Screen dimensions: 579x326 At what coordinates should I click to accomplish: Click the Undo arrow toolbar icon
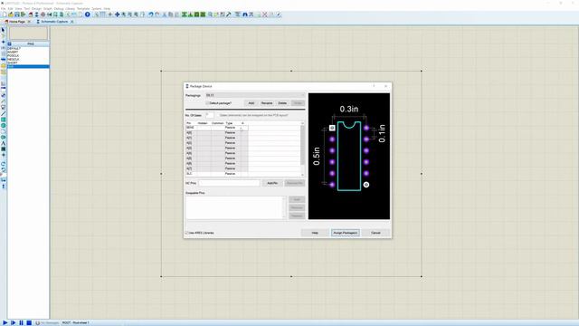pos(151,14)
